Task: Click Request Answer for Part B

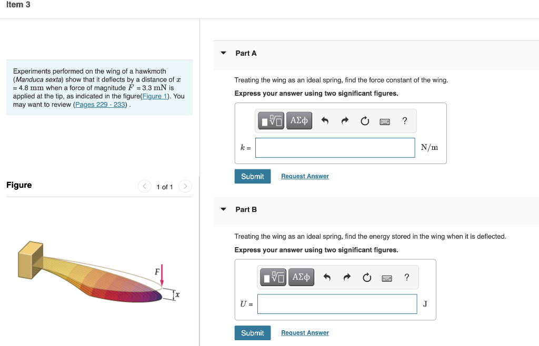Action: (x=304, y=332)
